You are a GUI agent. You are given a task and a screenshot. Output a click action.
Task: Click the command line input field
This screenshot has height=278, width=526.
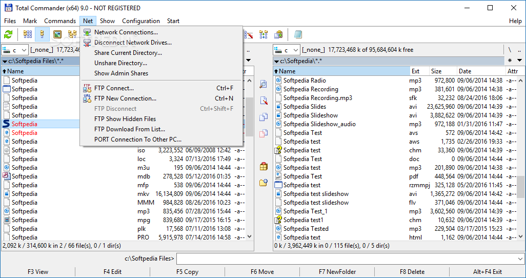pos(347,259)
